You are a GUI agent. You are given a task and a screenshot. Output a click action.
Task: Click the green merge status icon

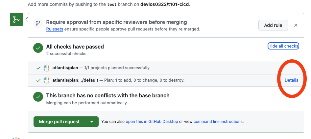16,20
